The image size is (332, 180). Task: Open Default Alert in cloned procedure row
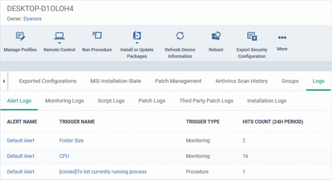[x=20, y=171]
